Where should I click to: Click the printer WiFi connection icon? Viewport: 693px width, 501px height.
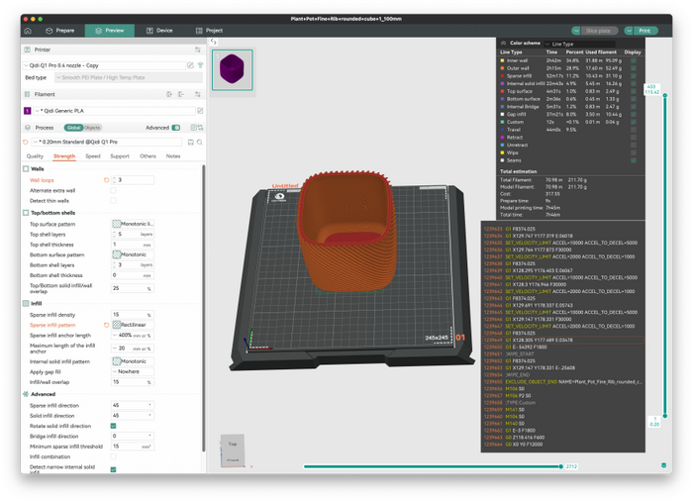click(200, 65)
